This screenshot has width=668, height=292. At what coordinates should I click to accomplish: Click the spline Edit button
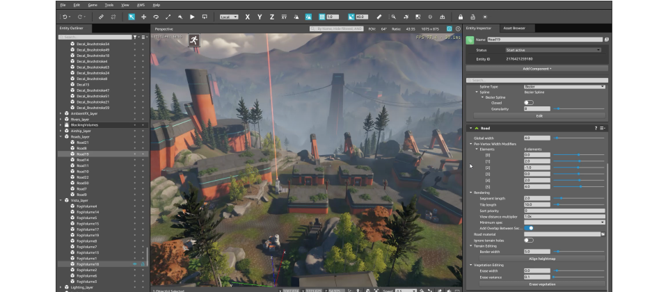point(539,116)
